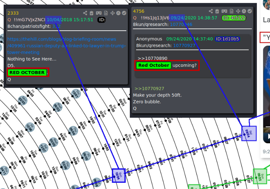Open quoted post link 10770927 in Anonymous header
Screen dimensions: 270x189
coord(184,45)
